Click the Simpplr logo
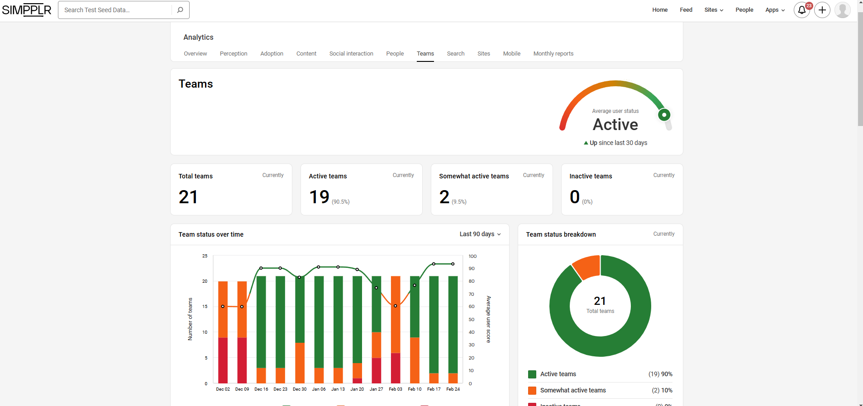 27,10
